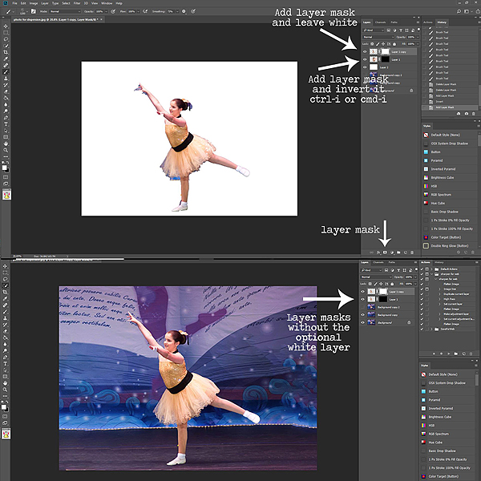
Task: Click the play action icon in the Actions panel
Action: click(449, 354)
